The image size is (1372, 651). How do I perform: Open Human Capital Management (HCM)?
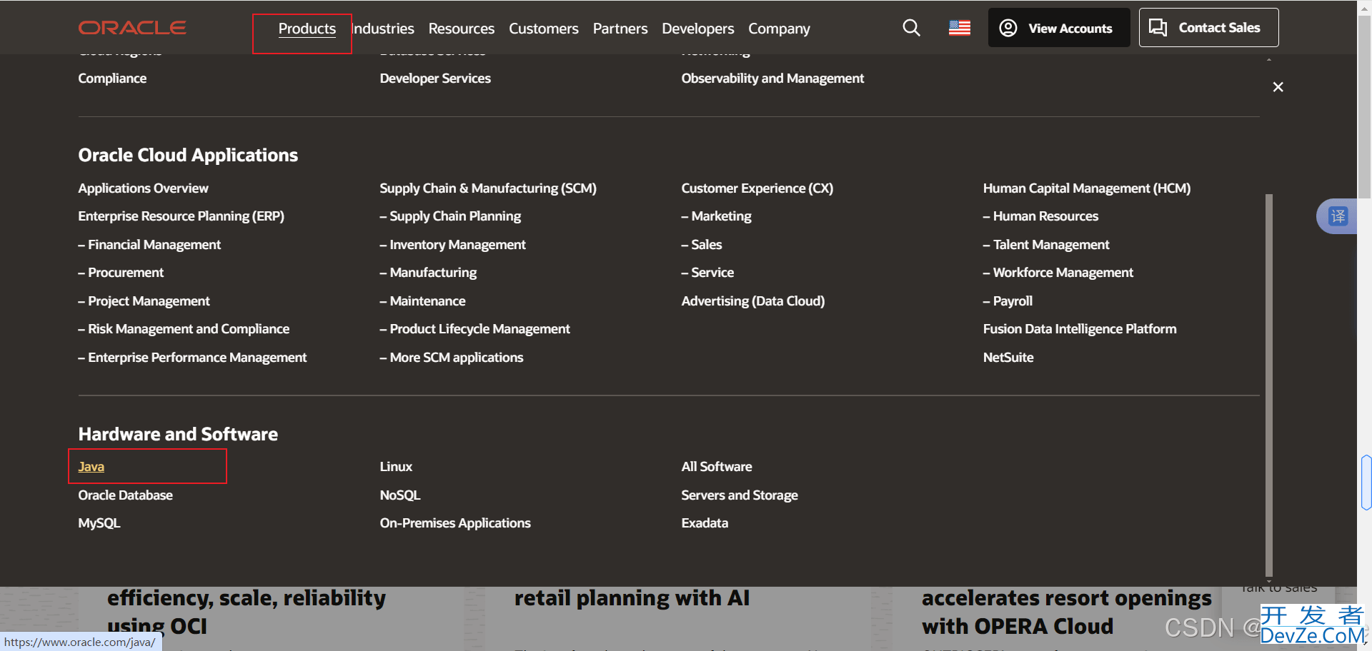1086,188
